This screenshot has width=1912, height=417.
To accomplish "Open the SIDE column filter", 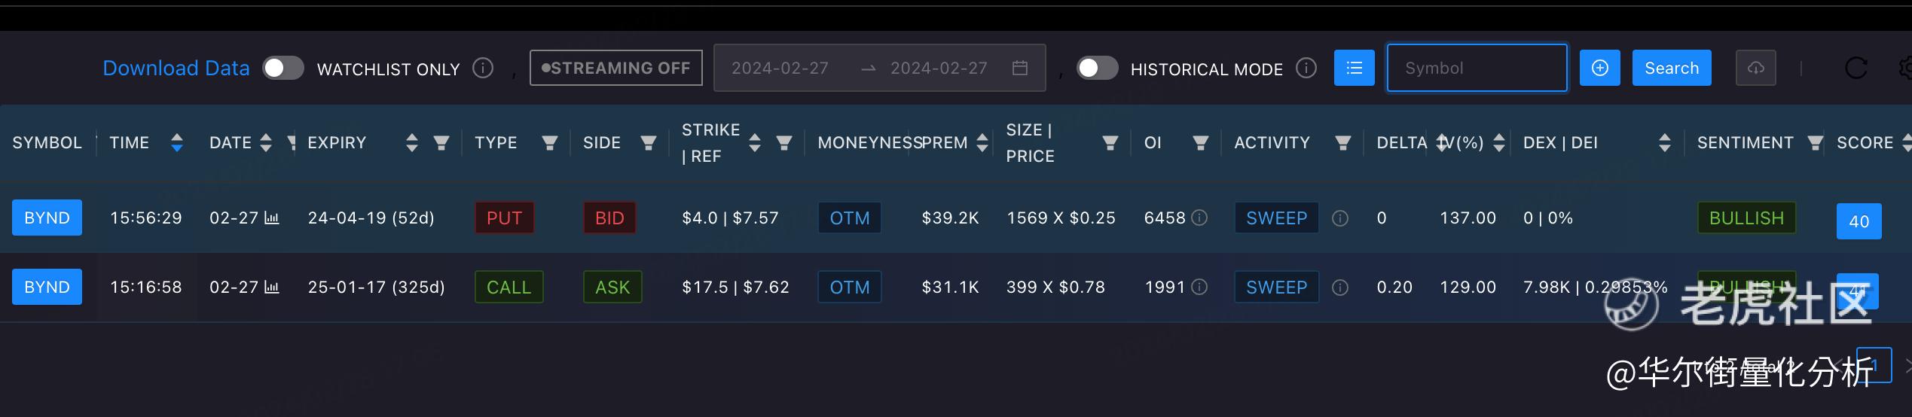I will [x=648, y=142].
